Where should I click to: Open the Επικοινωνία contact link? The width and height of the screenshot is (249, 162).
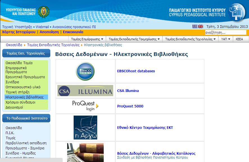pyautogui.click(x=73, y=32)
